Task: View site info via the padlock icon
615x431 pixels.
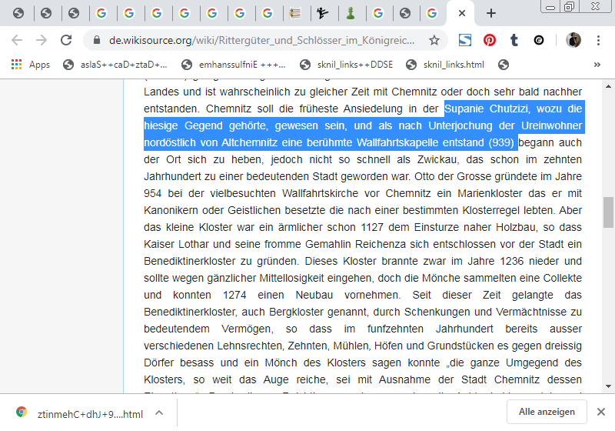Action: (x=97, y=40)
